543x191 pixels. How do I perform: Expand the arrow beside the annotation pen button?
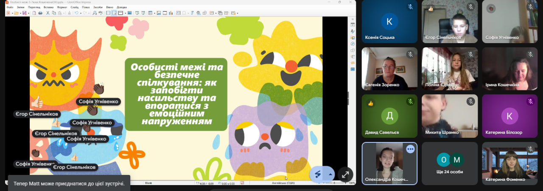click(330, 174)
